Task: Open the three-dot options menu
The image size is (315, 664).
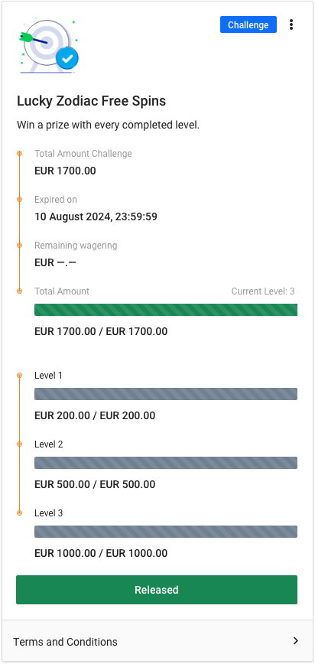Action: coord(291,24)
